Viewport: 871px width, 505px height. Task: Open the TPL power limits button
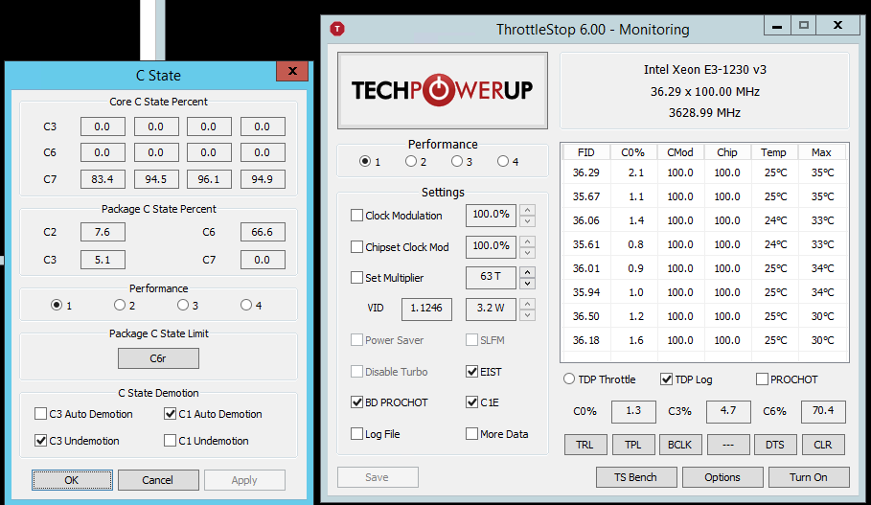633,445
